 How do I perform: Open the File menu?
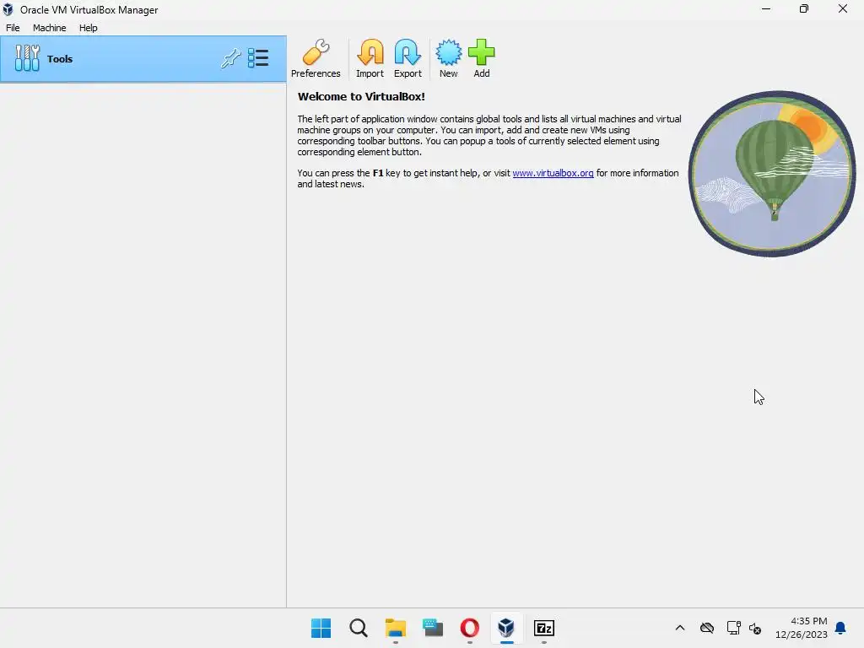pyautogui.click(x=13, y=28)
